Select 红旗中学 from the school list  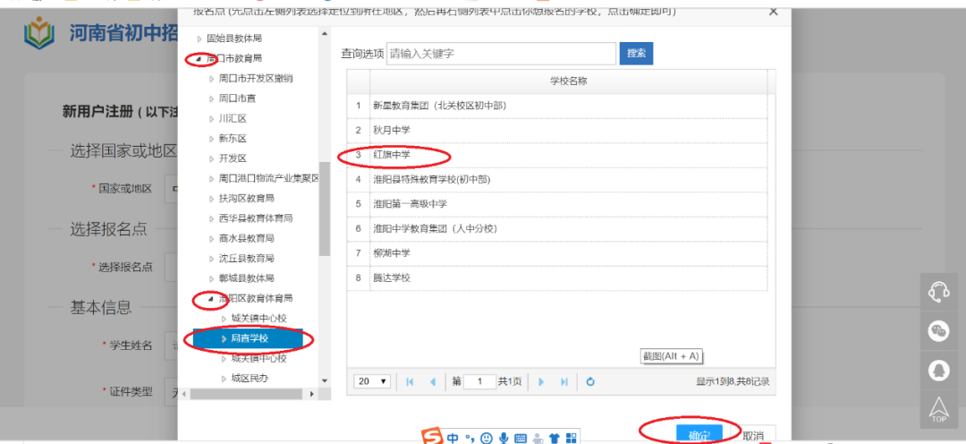[x=392, y=155]
